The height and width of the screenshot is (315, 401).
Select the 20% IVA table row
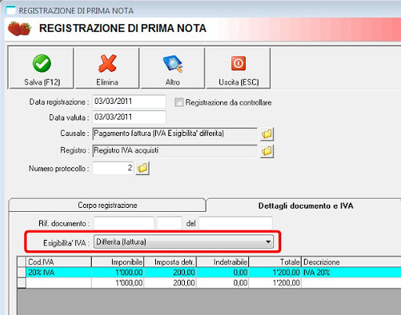coord(213,272)
